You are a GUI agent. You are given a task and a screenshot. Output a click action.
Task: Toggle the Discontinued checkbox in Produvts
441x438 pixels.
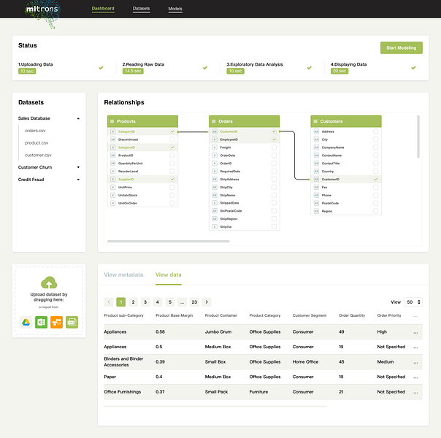tap(172, 139)
